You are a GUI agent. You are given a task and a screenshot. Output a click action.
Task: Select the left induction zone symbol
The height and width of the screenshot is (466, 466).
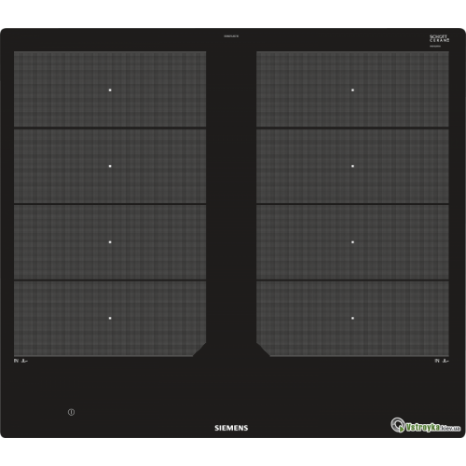(x=21, y=361)
